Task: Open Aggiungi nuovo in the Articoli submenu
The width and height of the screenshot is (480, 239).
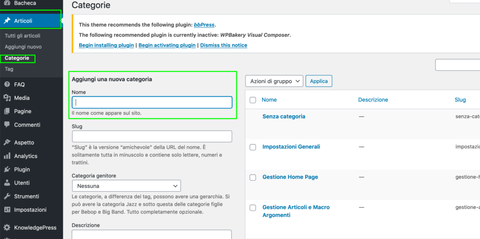Action: click(x=23, y=47)
